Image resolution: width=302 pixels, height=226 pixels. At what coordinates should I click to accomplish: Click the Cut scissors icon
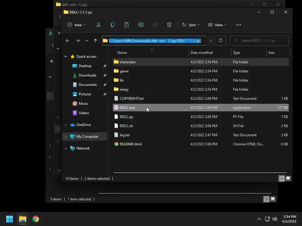[x=99, y=25]
